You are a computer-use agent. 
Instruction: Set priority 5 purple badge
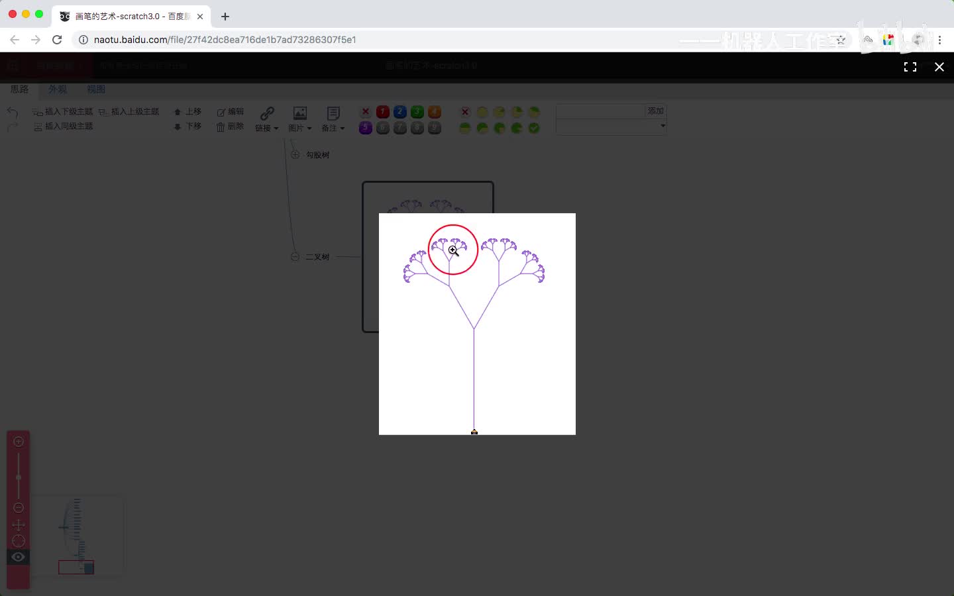tap(366, 128)
